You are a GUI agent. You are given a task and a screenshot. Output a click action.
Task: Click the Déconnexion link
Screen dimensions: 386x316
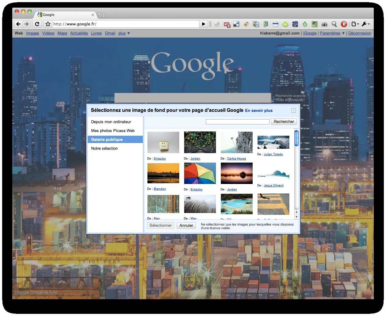[360, 33]
